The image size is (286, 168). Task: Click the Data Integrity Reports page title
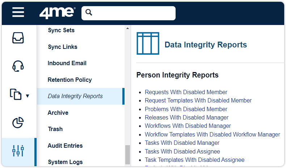pos(206,45)
